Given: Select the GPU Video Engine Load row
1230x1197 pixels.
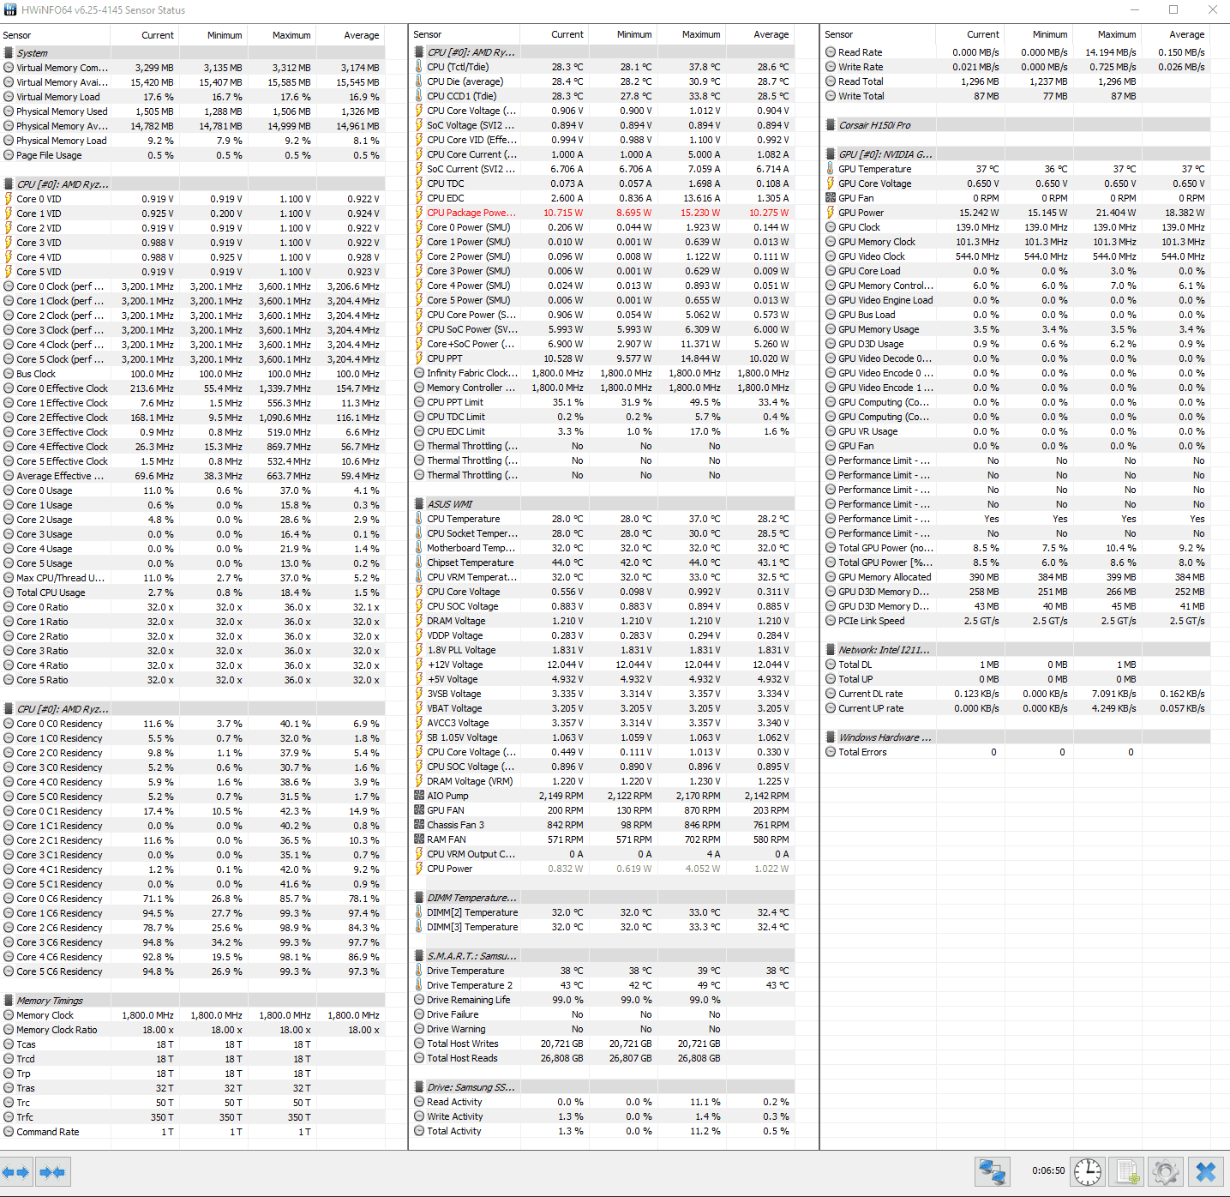Looking at the screenshot, I should (x=1017, y=300).
